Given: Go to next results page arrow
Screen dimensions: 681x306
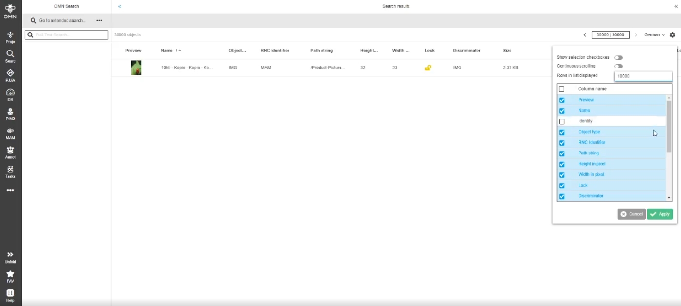Looking at the screenshot, I should (636, 35).
